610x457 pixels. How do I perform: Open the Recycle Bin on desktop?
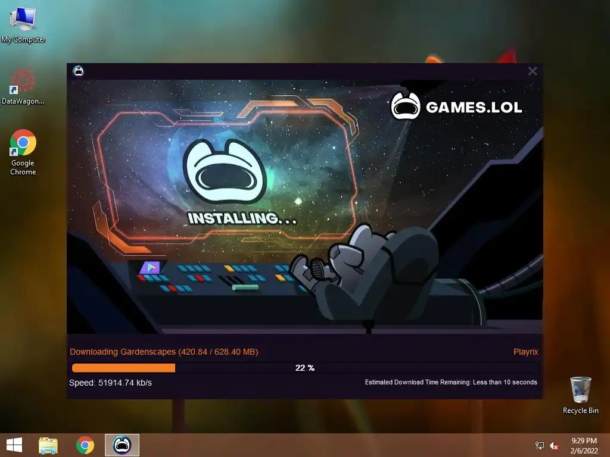(x=580, y=395)
